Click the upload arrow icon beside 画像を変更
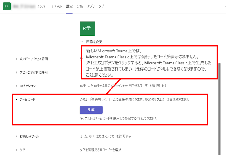Viewport: 226px width, 160px height. tap(82, 42)
